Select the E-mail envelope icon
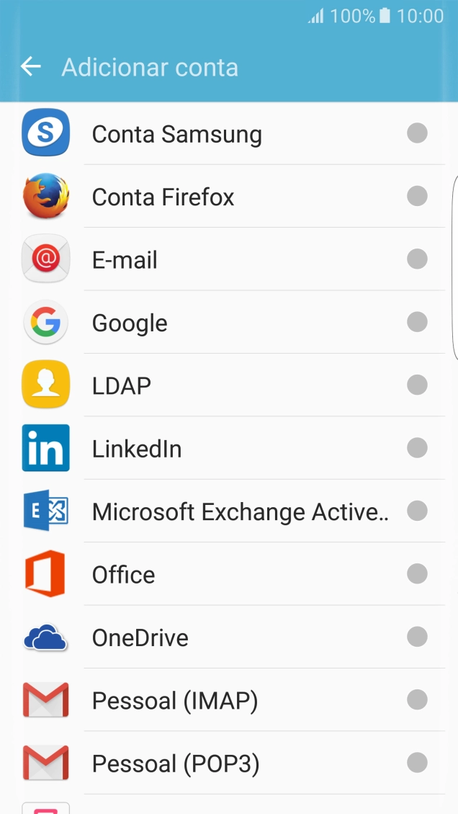Viewport: 458px width, 814px height. pos(45,259)
